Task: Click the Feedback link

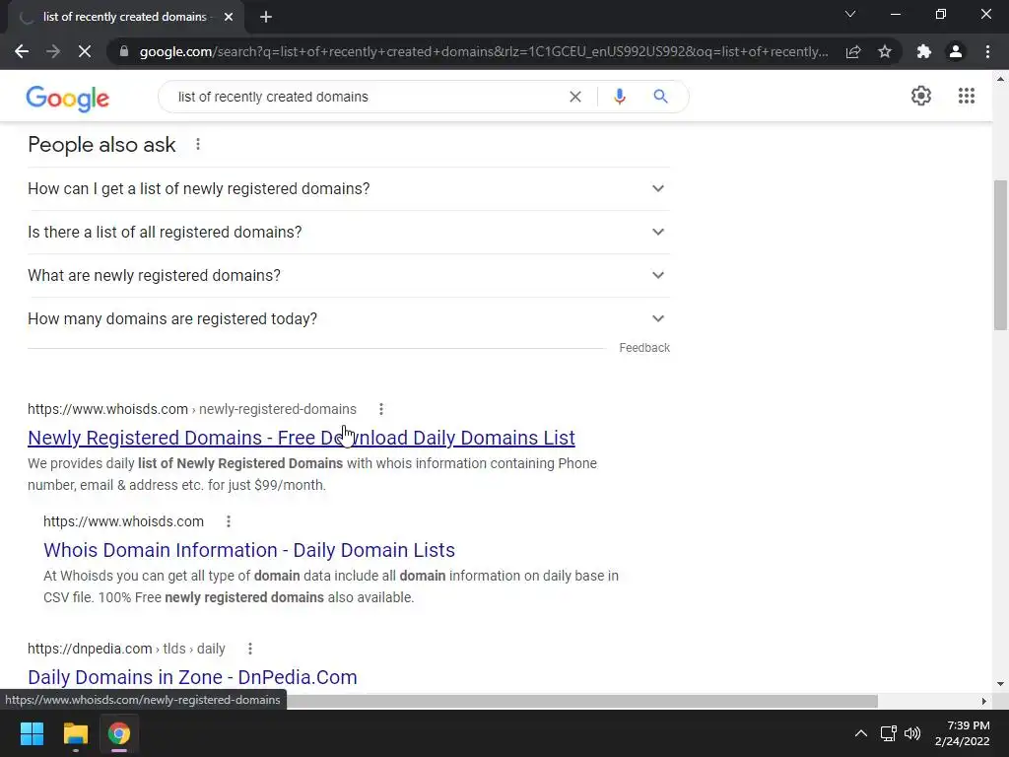Action: pyautogui.click(x=644, y=348)
